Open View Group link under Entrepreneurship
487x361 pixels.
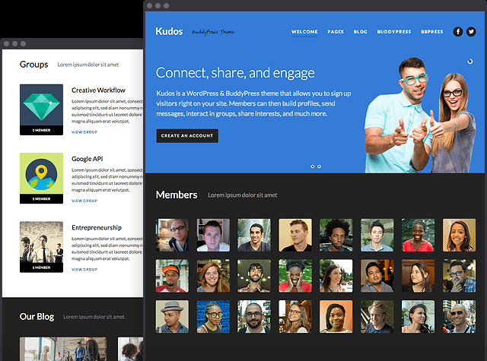84,270
